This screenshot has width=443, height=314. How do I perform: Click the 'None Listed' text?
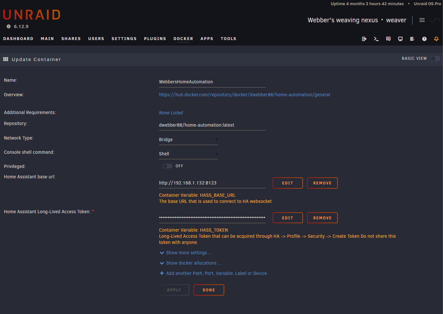[171, 113]
